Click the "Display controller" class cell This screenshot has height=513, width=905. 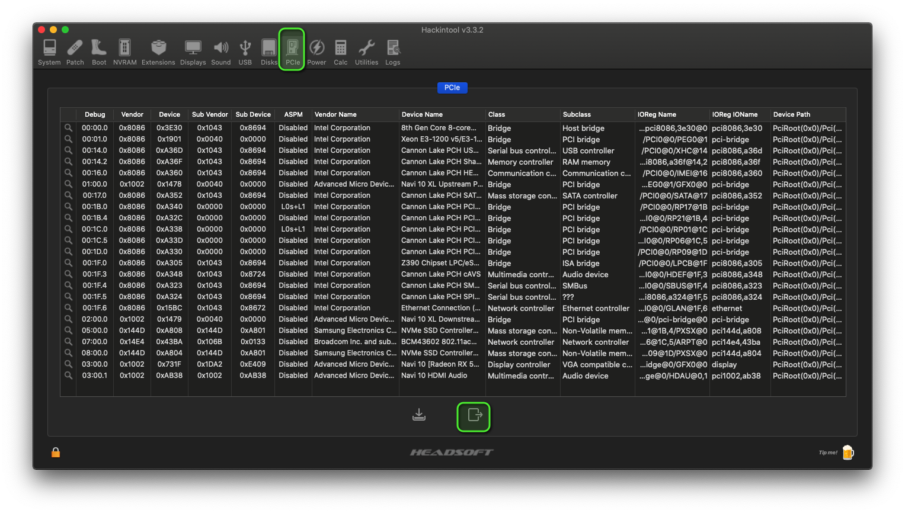coord(519,365)
